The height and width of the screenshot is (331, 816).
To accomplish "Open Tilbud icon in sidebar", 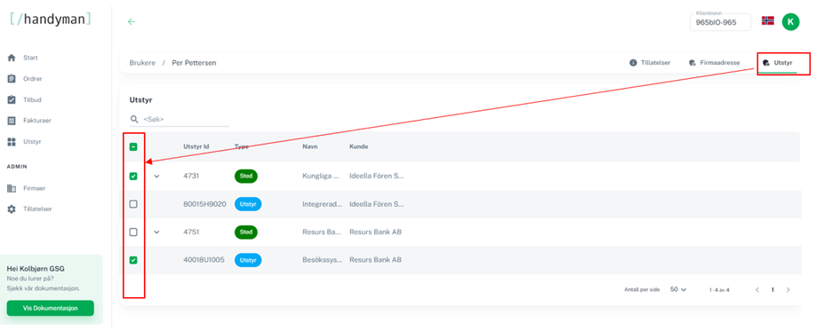I will [x=12, y=99].
